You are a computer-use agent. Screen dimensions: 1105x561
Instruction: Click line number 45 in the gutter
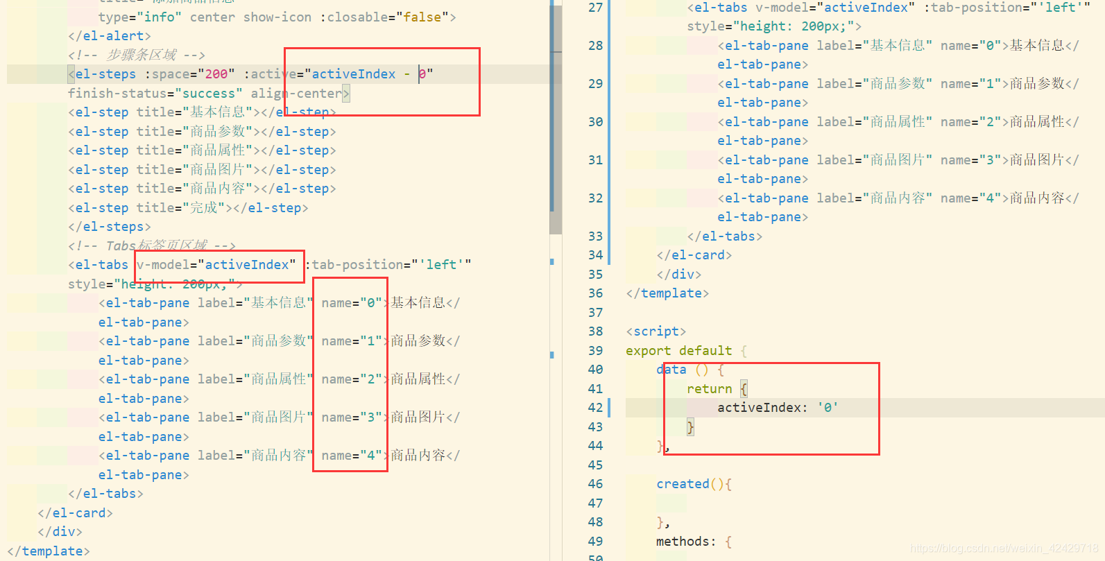coord(595,465)
